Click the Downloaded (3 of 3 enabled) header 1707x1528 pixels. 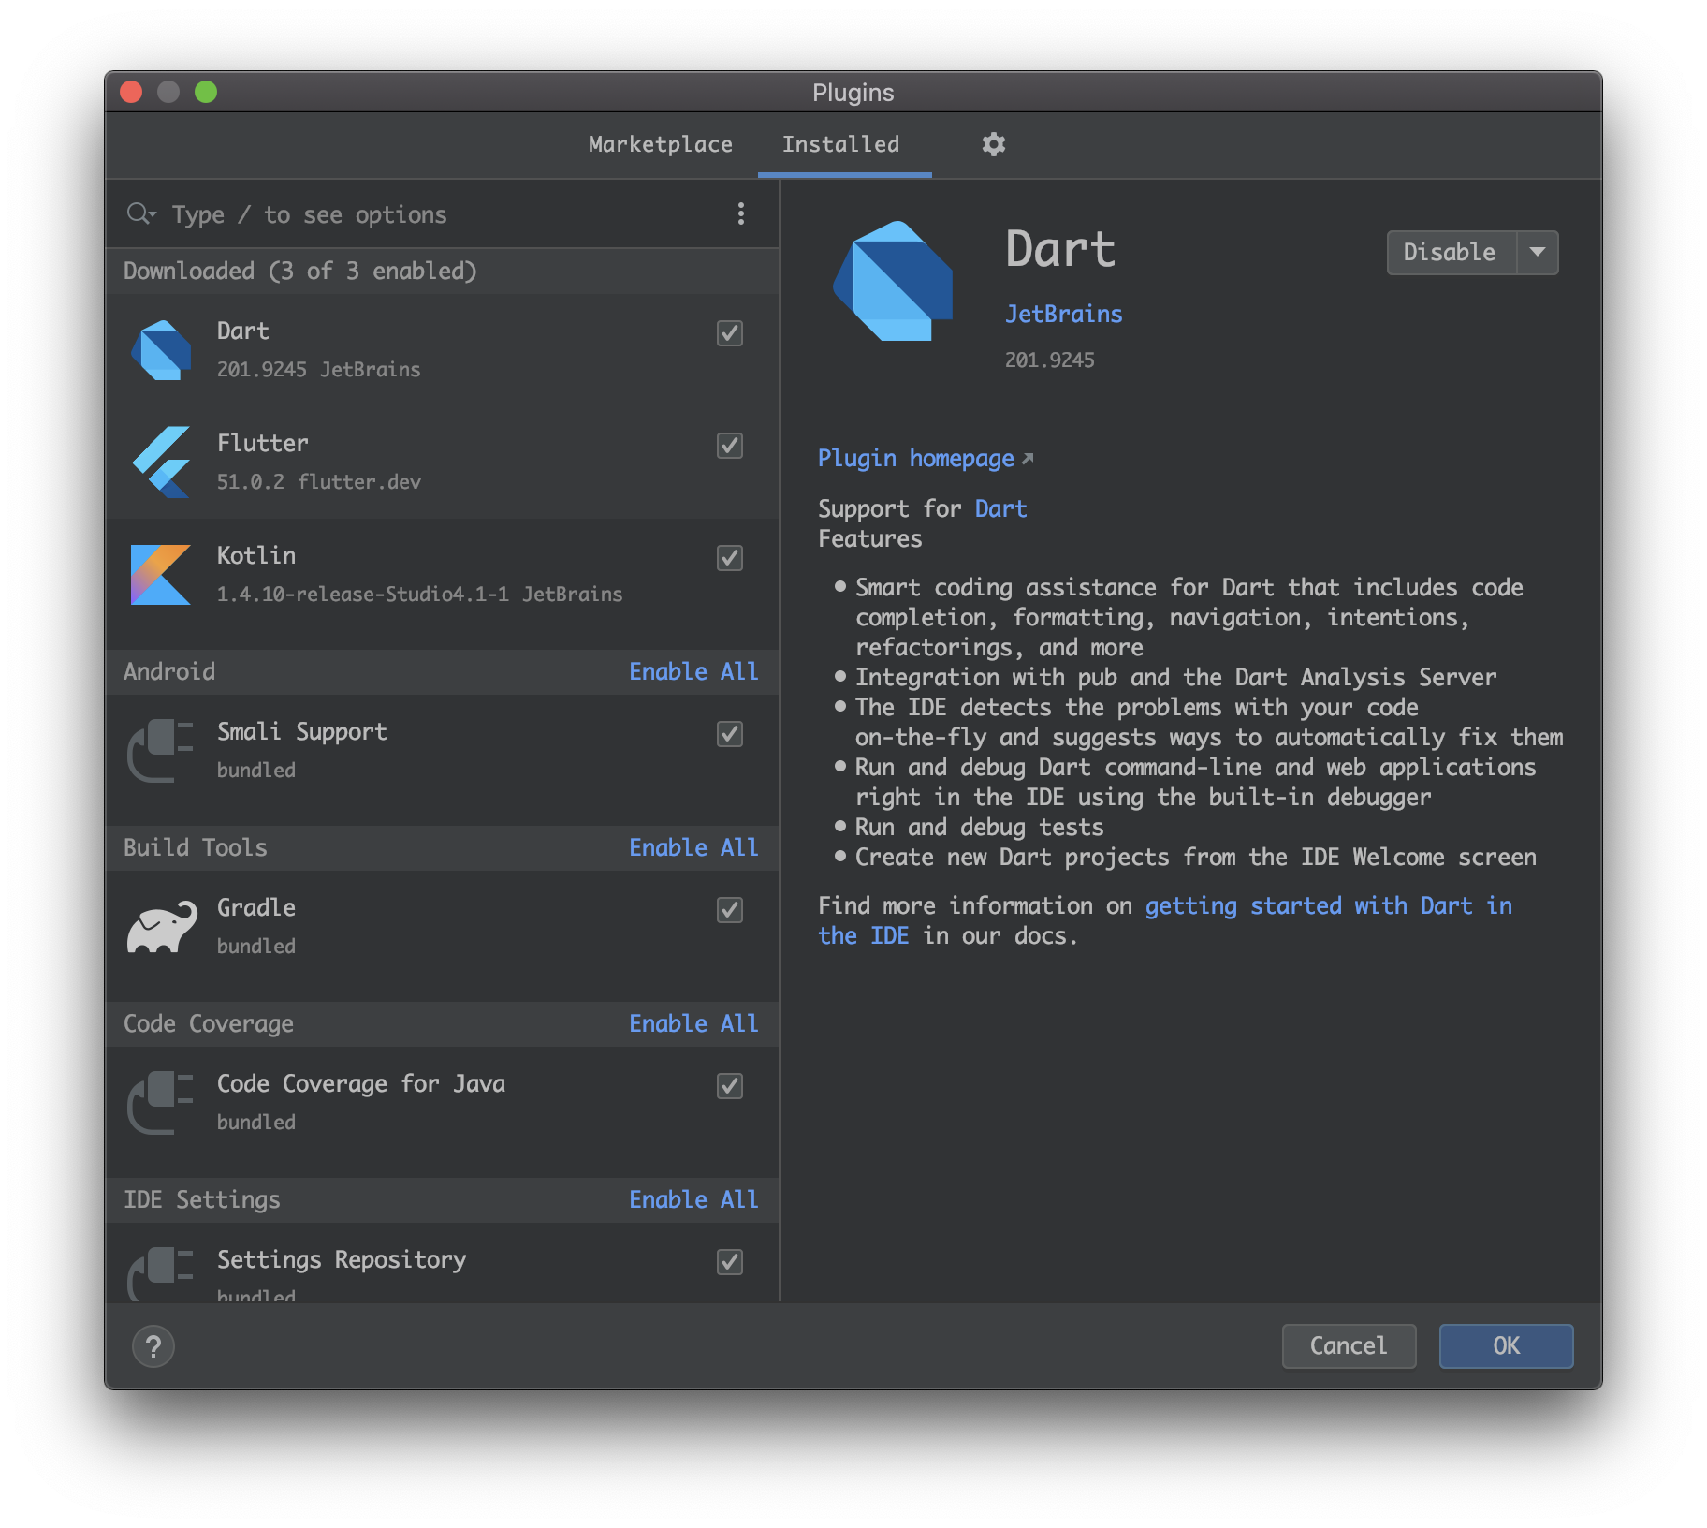[300, 272]
